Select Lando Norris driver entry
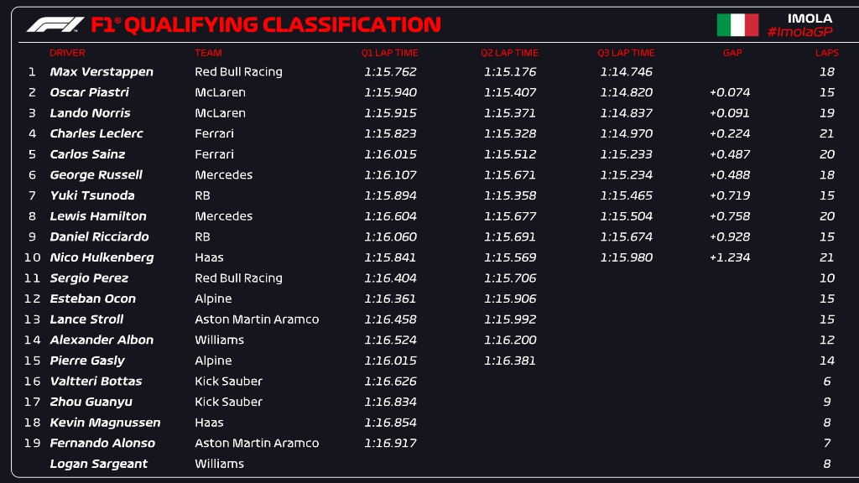 90,113
